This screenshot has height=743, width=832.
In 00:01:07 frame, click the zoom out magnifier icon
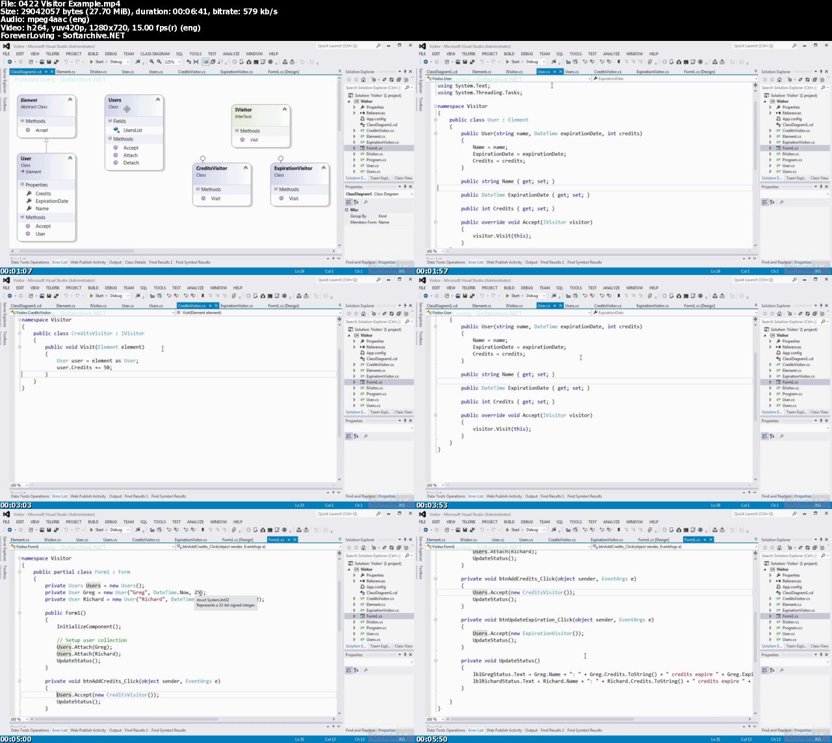click(160, 62)
